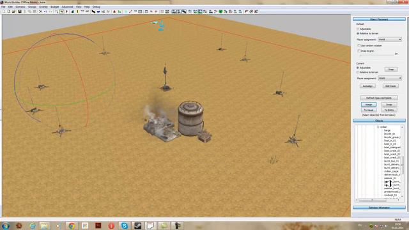Screen dimensions: 409x230
Task: Enable Use random rotation checkbox
Action: [359, 45]
